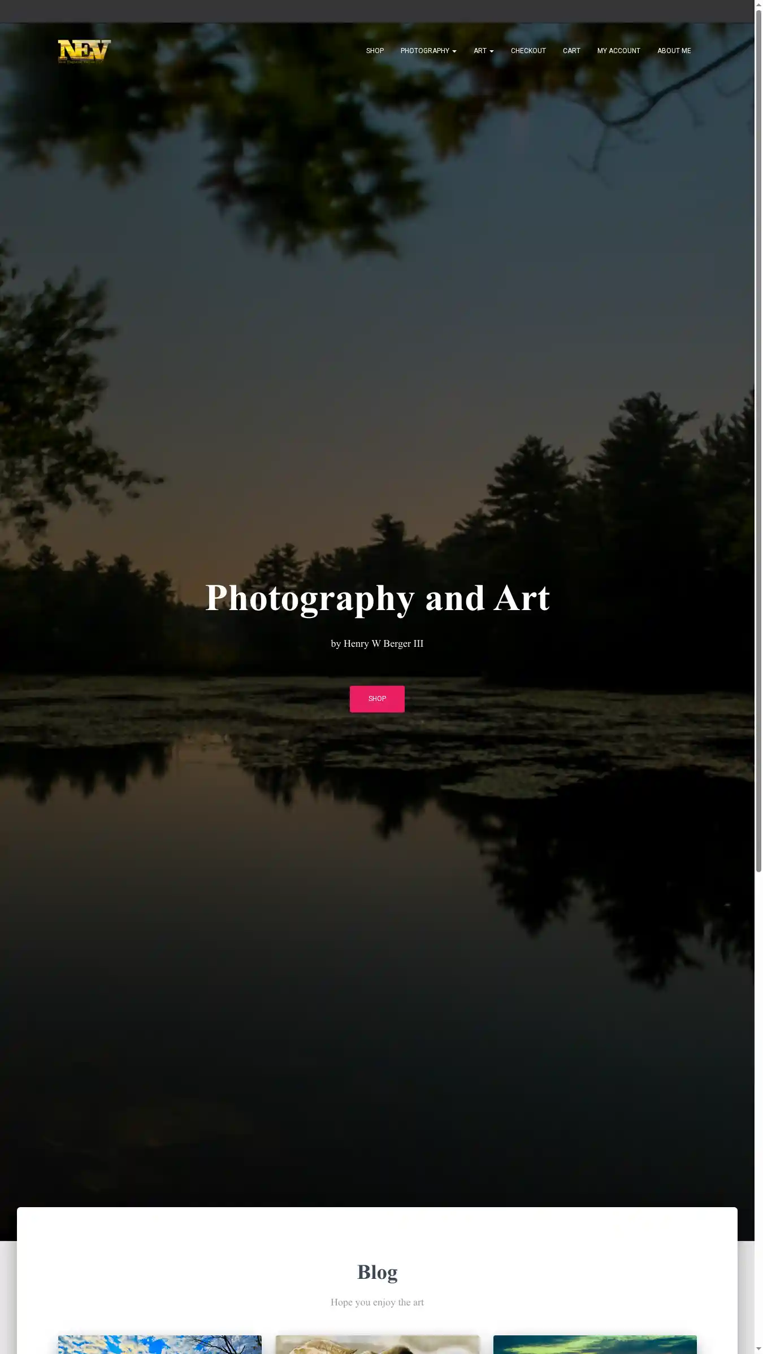Viewport: 763px width, 1354px height.
Task: Click the Photography and Art headline
Action: (377, 598)
